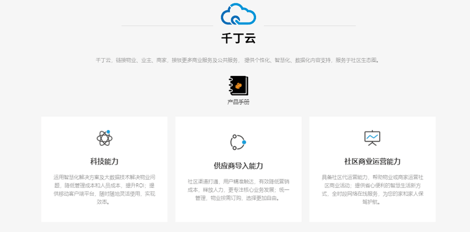Open the product manual notebook icon

pyautogui.click(x=238, y=86)
